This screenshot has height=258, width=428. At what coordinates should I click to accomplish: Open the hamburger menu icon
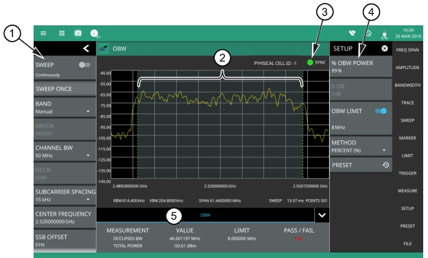tap(43, 34)
